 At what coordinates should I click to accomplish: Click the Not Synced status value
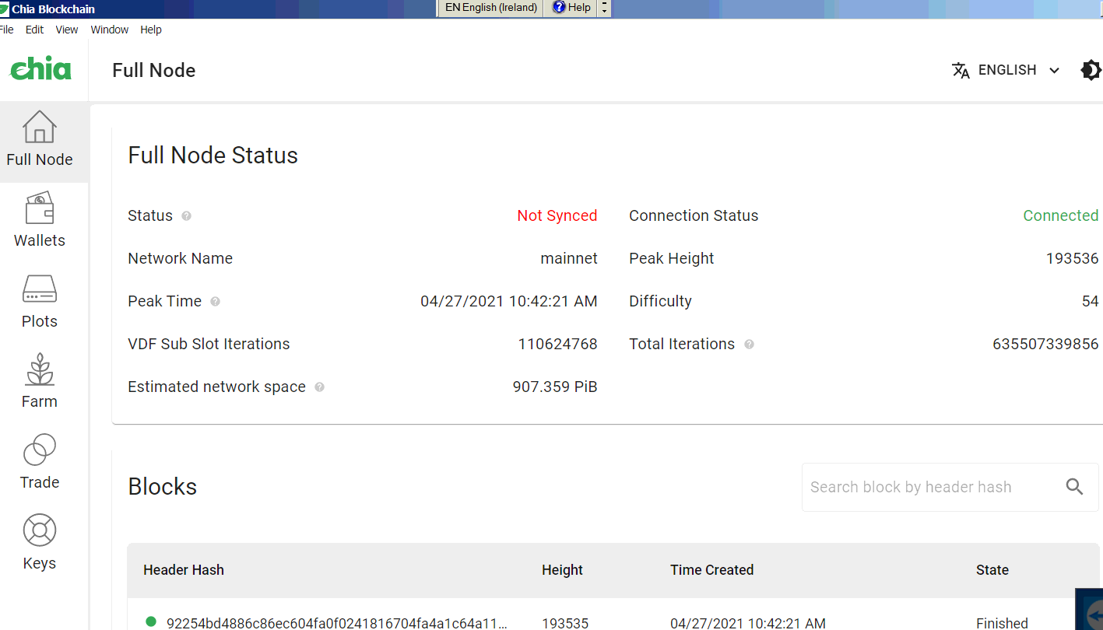click(557, 215)
